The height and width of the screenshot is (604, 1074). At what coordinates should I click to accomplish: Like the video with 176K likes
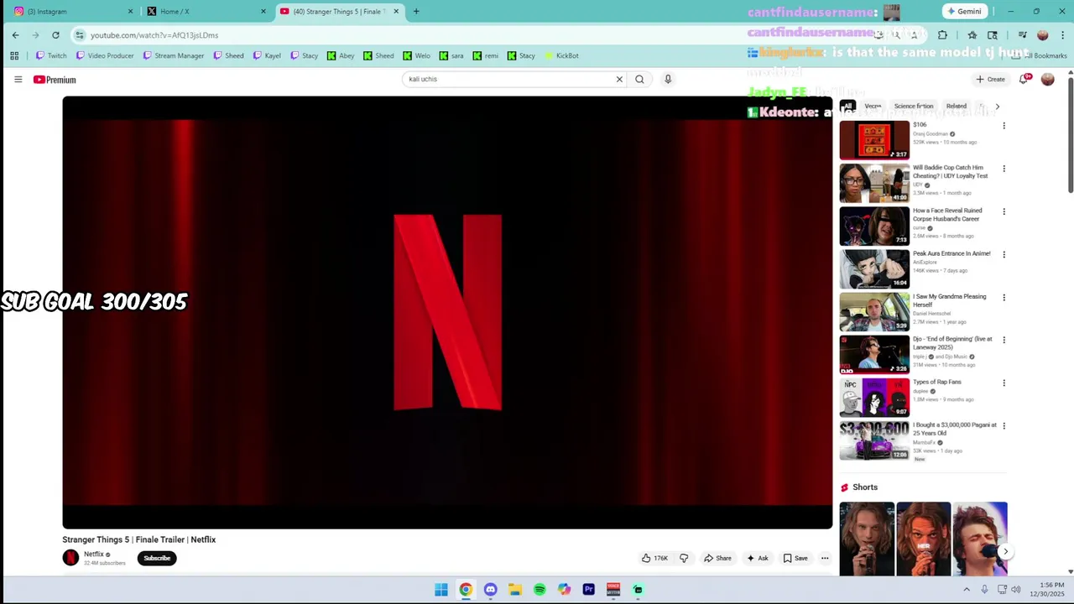tap(654, 558)
